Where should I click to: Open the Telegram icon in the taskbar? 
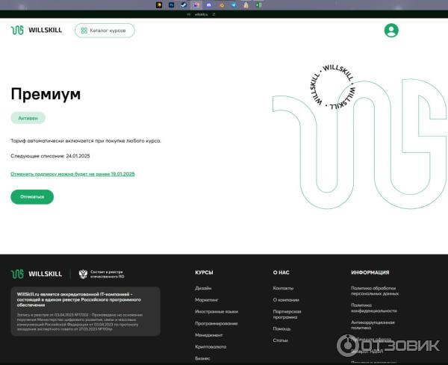(234, 5)
